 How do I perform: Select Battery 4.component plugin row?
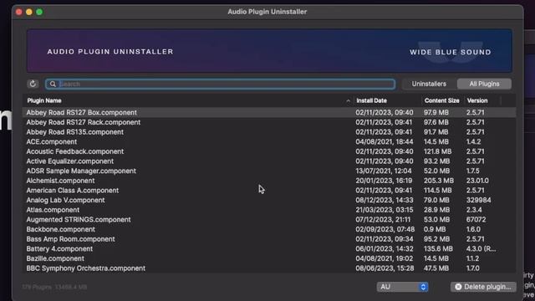[x=269, y=249]
